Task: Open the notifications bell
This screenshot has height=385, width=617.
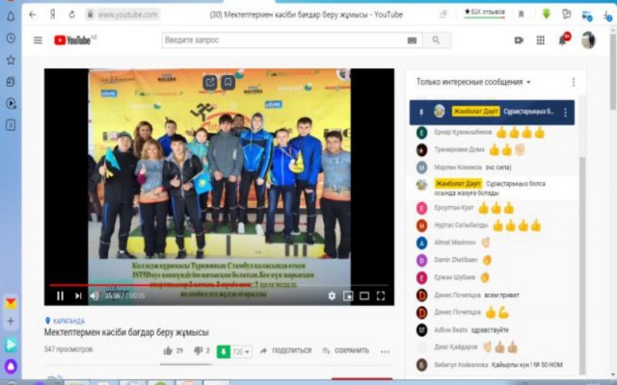Action: tap(562, 40)
